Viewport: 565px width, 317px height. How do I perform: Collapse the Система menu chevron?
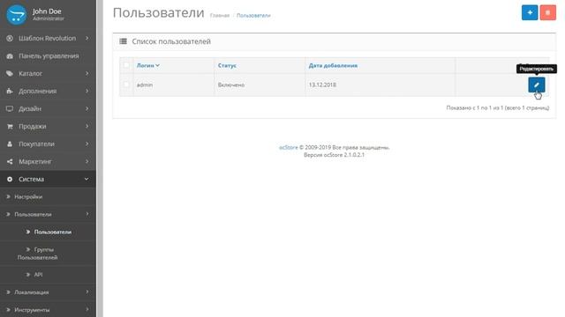pyautogui.click(x=87, y=179)
